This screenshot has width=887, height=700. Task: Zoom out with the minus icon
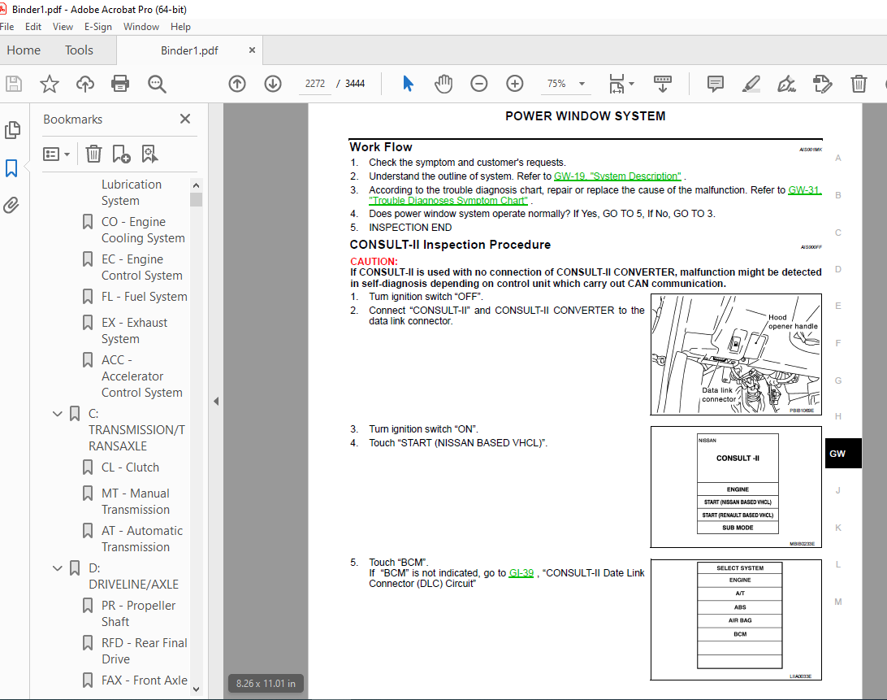click(479, 84)
